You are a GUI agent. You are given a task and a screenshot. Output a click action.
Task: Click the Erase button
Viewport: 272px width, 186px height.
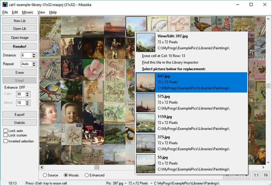click(19, 73)
